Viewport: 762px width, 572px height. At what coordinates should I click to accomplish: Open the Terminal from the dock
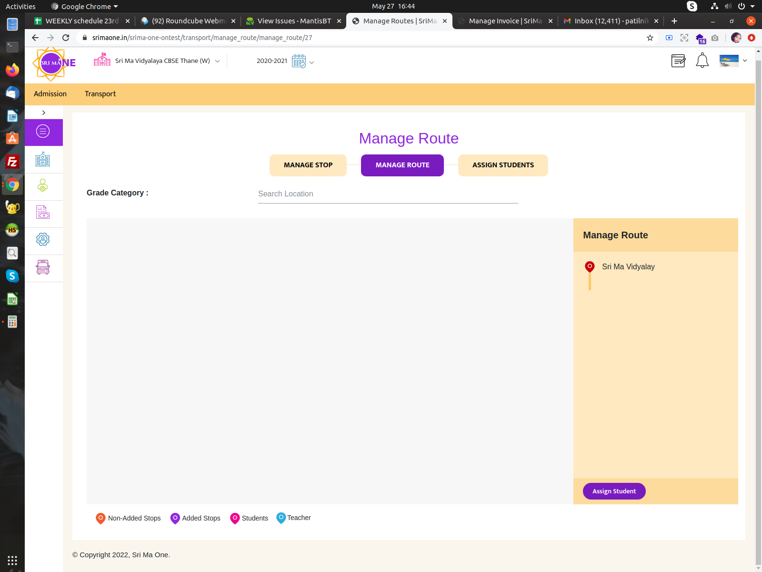click(x=12, y=47)
